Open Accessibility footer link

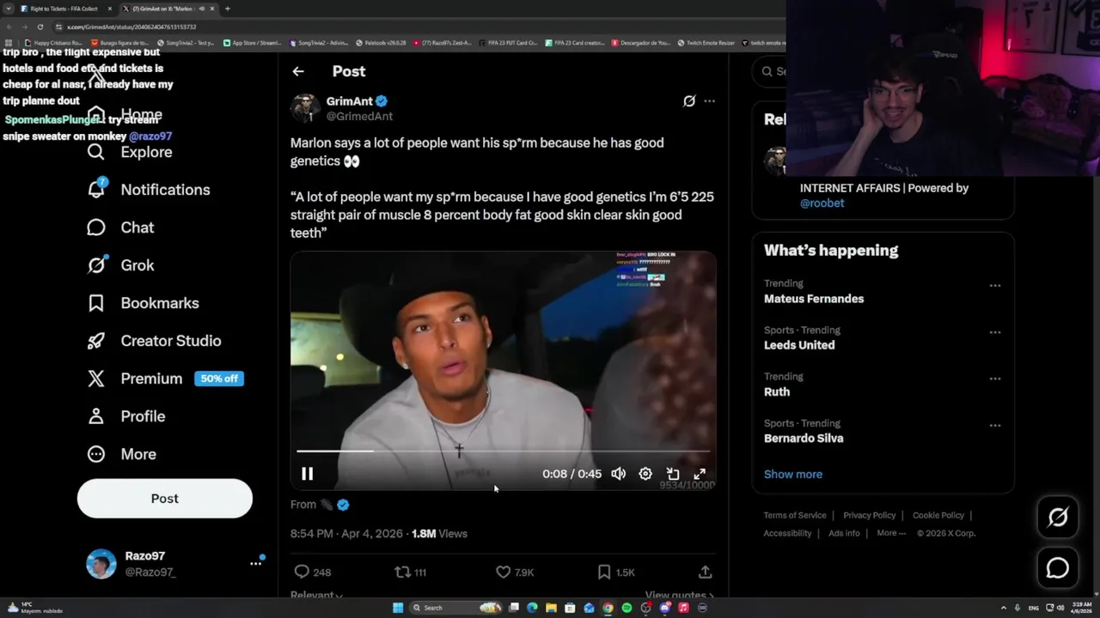[787, 533]
